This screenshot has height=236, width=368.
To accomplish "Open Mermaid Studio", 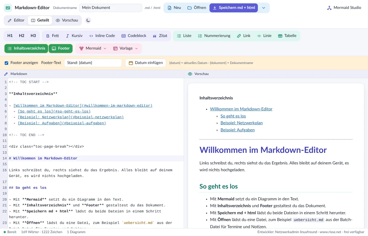I will click(x=344, y=8).
